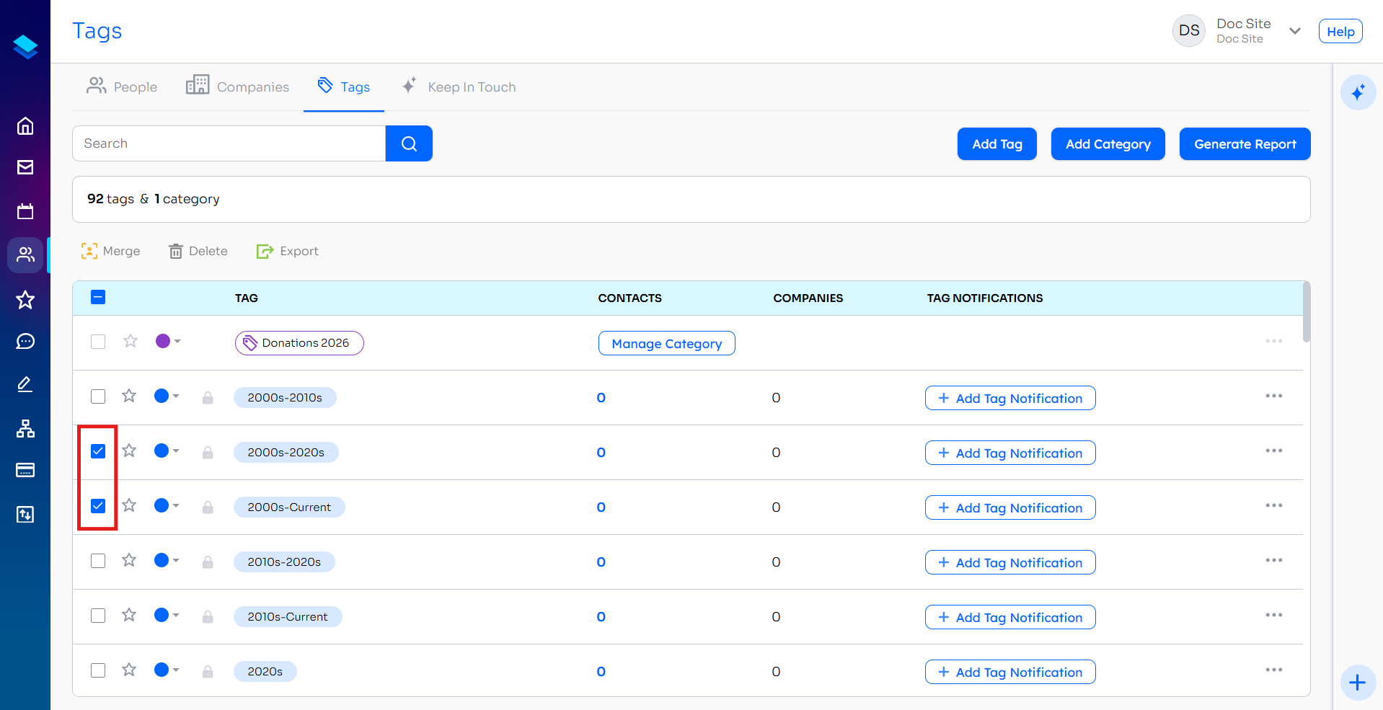This screenshot has height=710, width=1383.
Task: Open more options for 2020s row
Action: point(1274,670)
